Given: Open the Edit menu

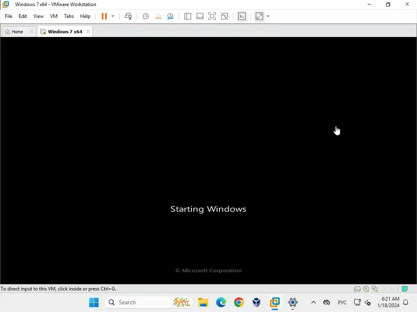Looking at the screenshot, I should pos(23,16).
